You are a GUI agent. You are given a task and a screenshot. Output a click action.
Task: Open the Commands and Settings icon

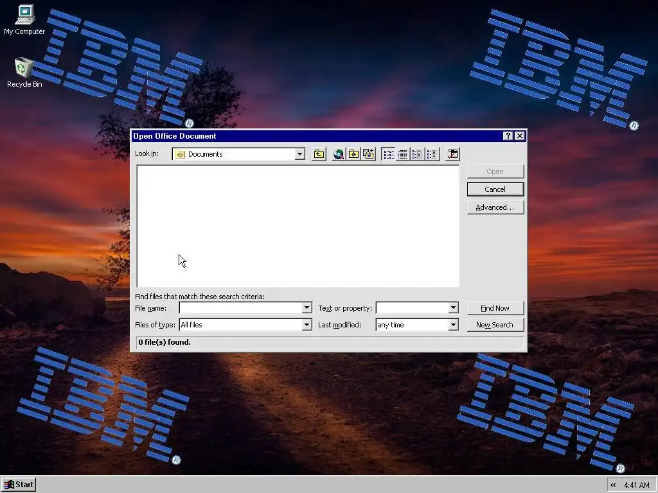(x=452, y=154)
